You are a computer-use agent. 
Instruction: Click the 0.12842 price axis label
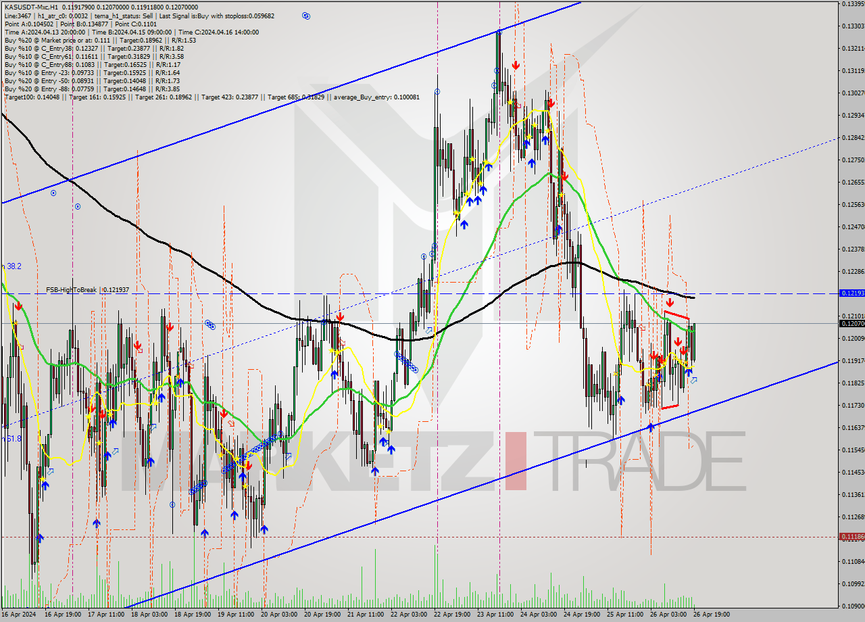click(853, 138)
